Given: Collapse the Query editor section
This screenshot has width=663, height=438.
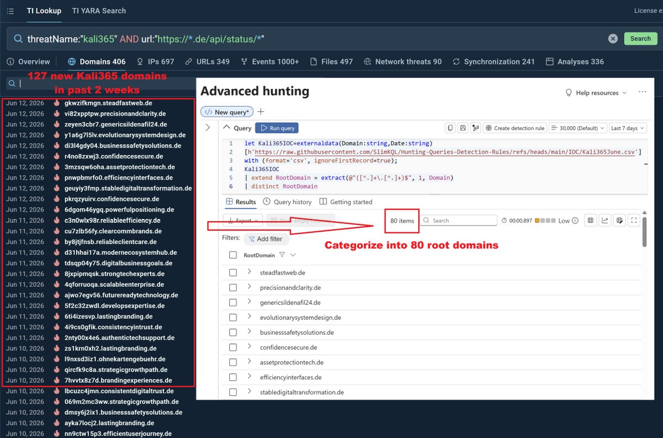Looking at the screenshot, I should [227, 128].
